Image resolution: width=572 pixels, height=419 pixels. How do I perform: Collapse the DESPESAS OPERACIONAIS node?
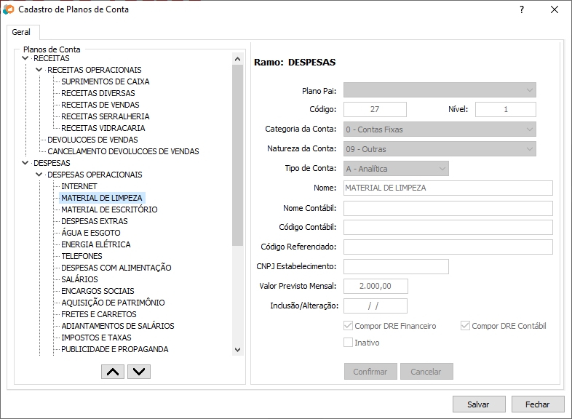pyautogui.click(x=39, y=175)
